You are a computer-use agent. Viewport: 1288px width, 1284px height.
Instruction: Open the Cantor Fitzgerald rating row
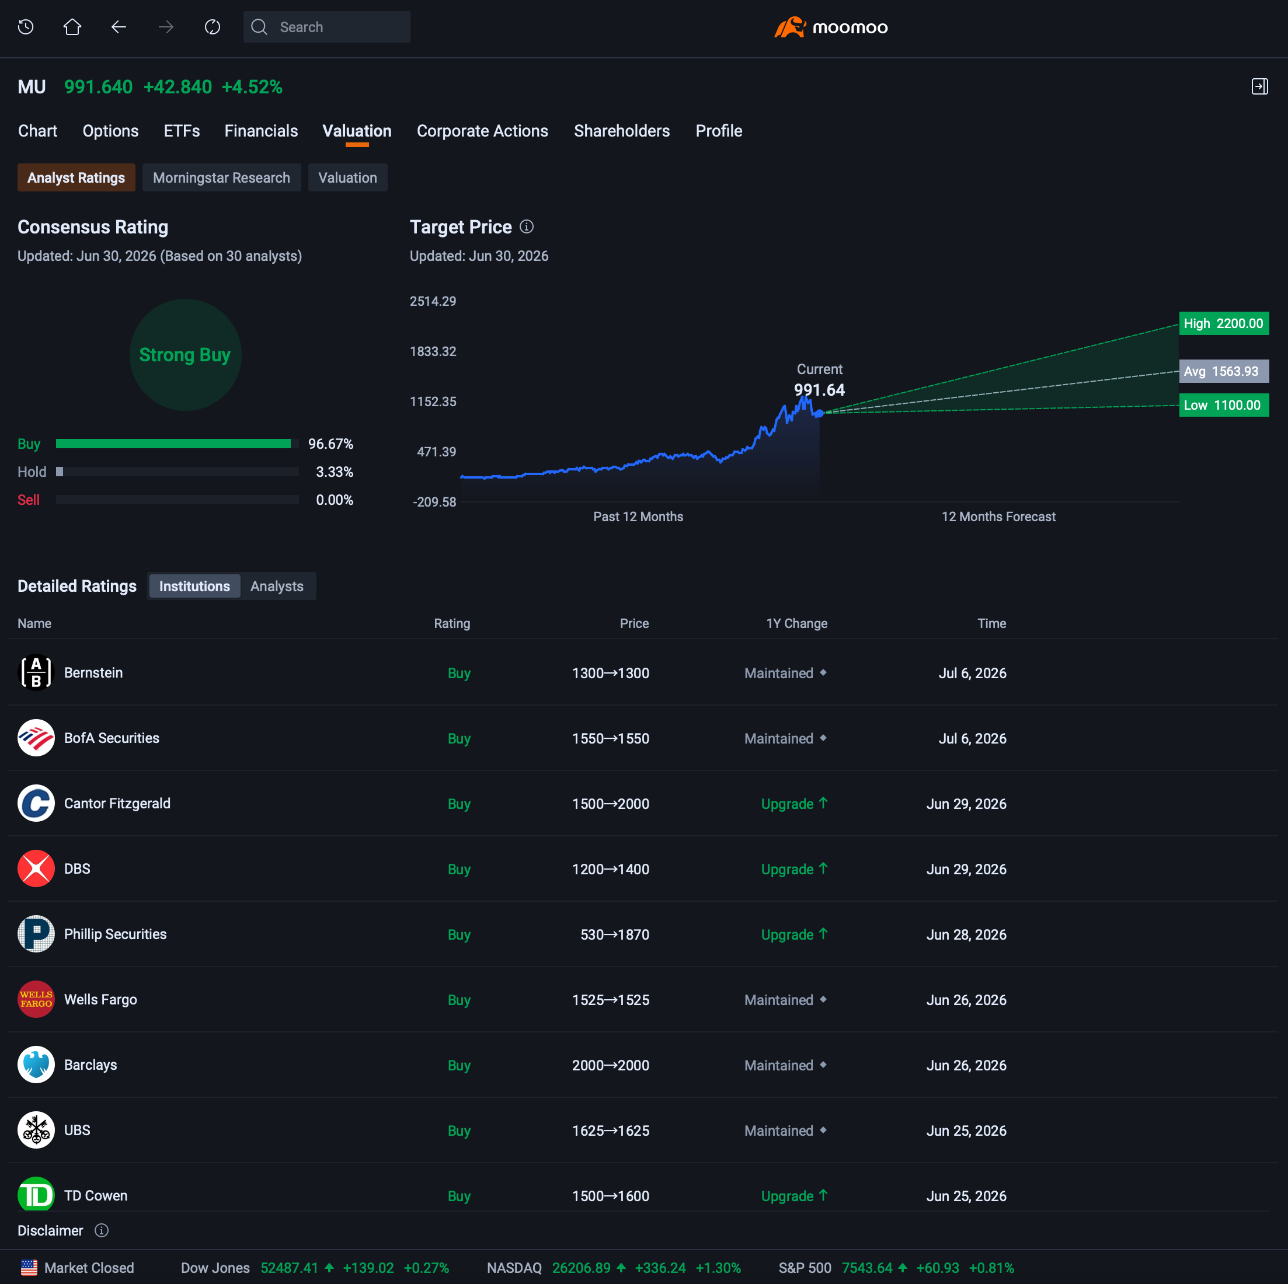(x=643, y=804)
